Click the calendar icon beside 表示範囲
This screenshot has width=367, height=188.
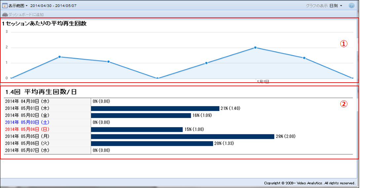5,6
